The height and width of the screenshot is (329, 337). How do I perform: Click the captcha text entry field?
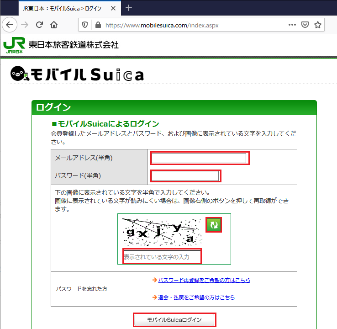tap(162, 257)
